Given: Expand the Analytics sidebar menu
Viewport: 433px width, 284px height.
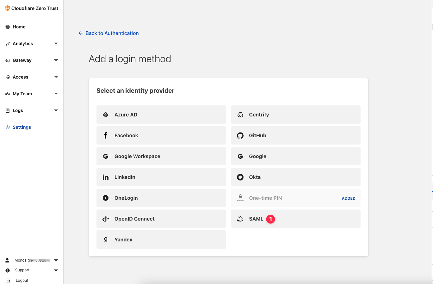Looking at the screenshot, I should pyautogui.click(x=56, y=44).
